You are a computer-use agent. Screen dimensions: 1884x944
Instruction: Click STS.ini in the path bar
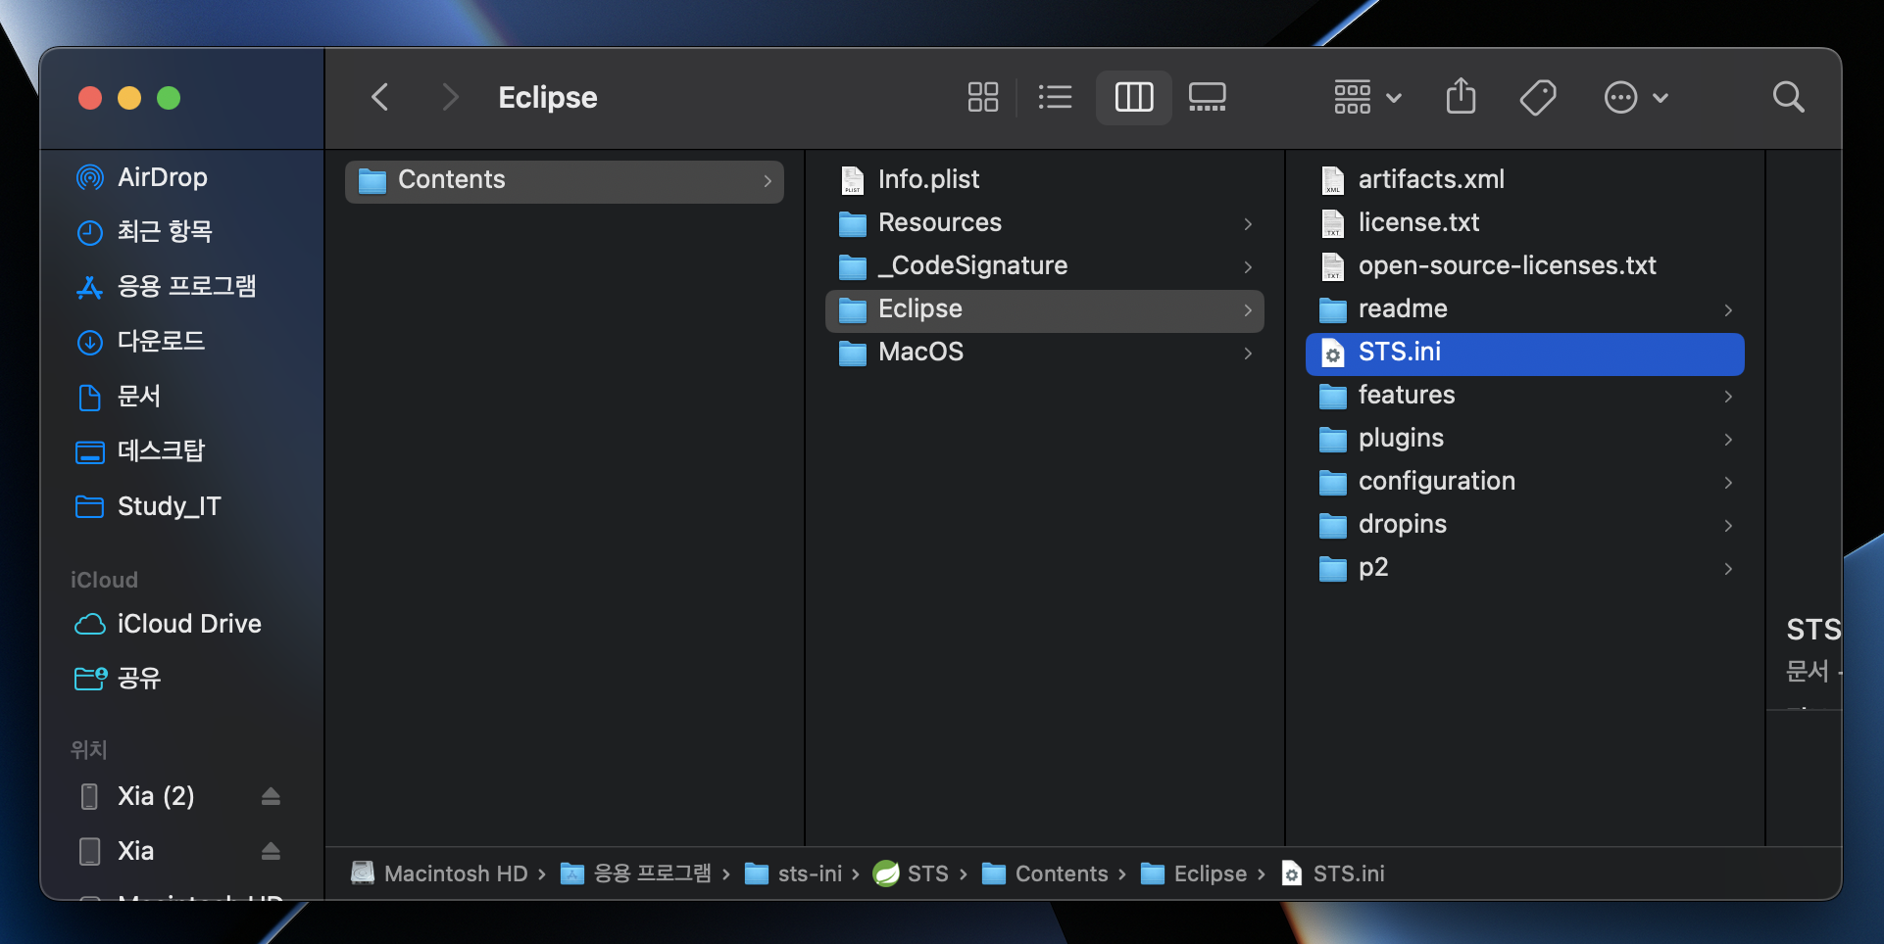point(1333,873)
